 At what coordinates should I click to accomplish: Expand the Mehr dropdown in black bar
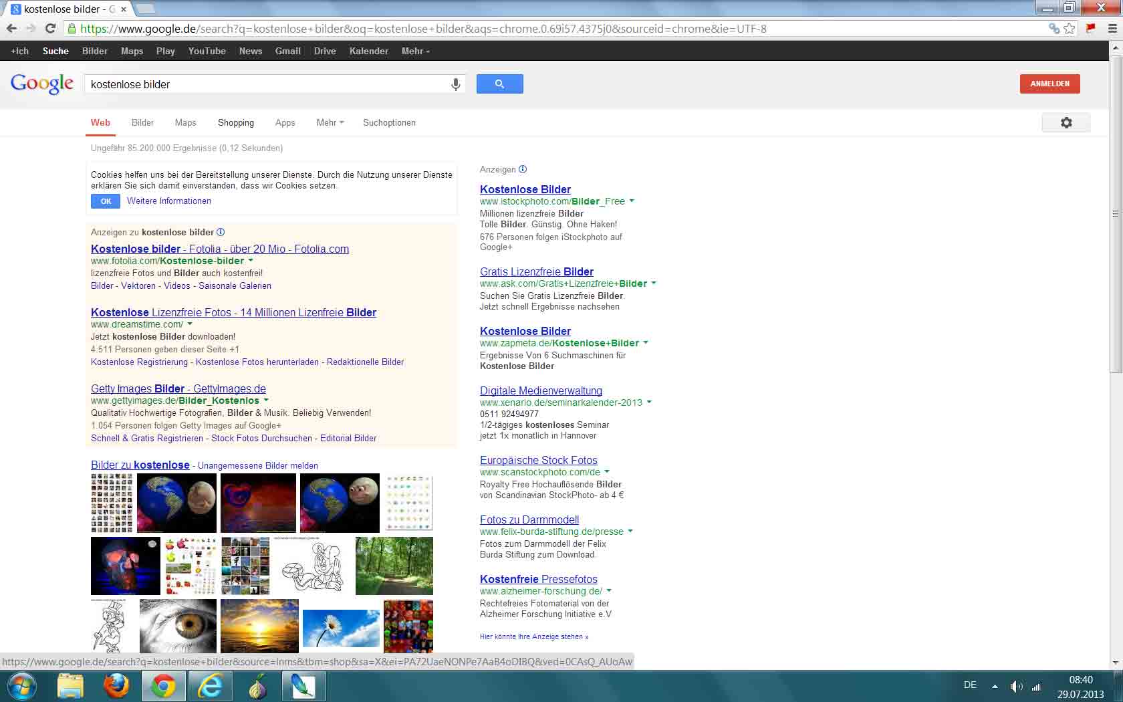pyautogui.click(x=416, y=51)
